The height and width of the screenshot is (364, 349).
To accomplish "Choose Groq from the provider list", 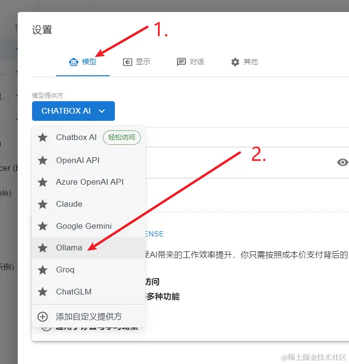I will [89, 270].
